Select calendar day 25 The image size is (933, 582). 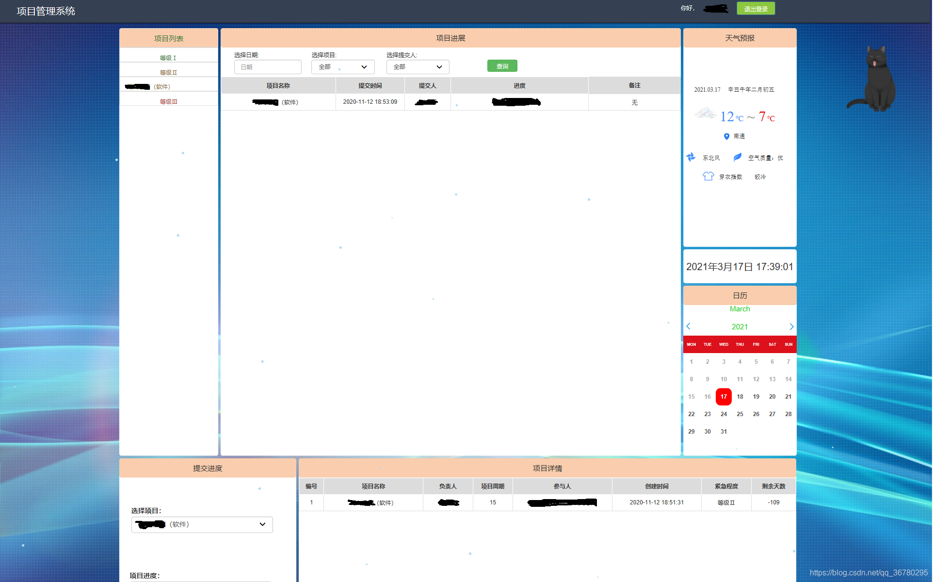[x=740, y=414]
